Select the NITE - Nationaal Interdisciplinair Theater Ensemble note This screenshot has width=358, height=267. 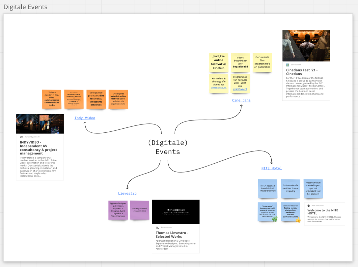pos(267,189)
